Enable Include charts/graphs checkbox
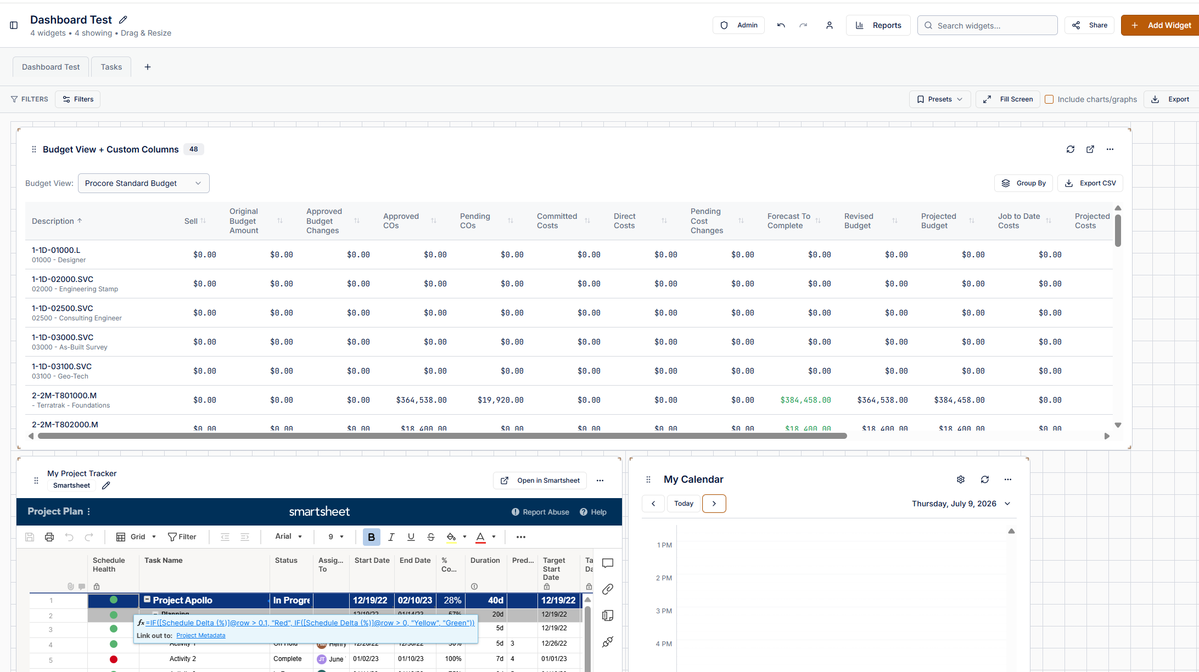The height and width of the screenshot is (672, 1199). [1049, 99]
